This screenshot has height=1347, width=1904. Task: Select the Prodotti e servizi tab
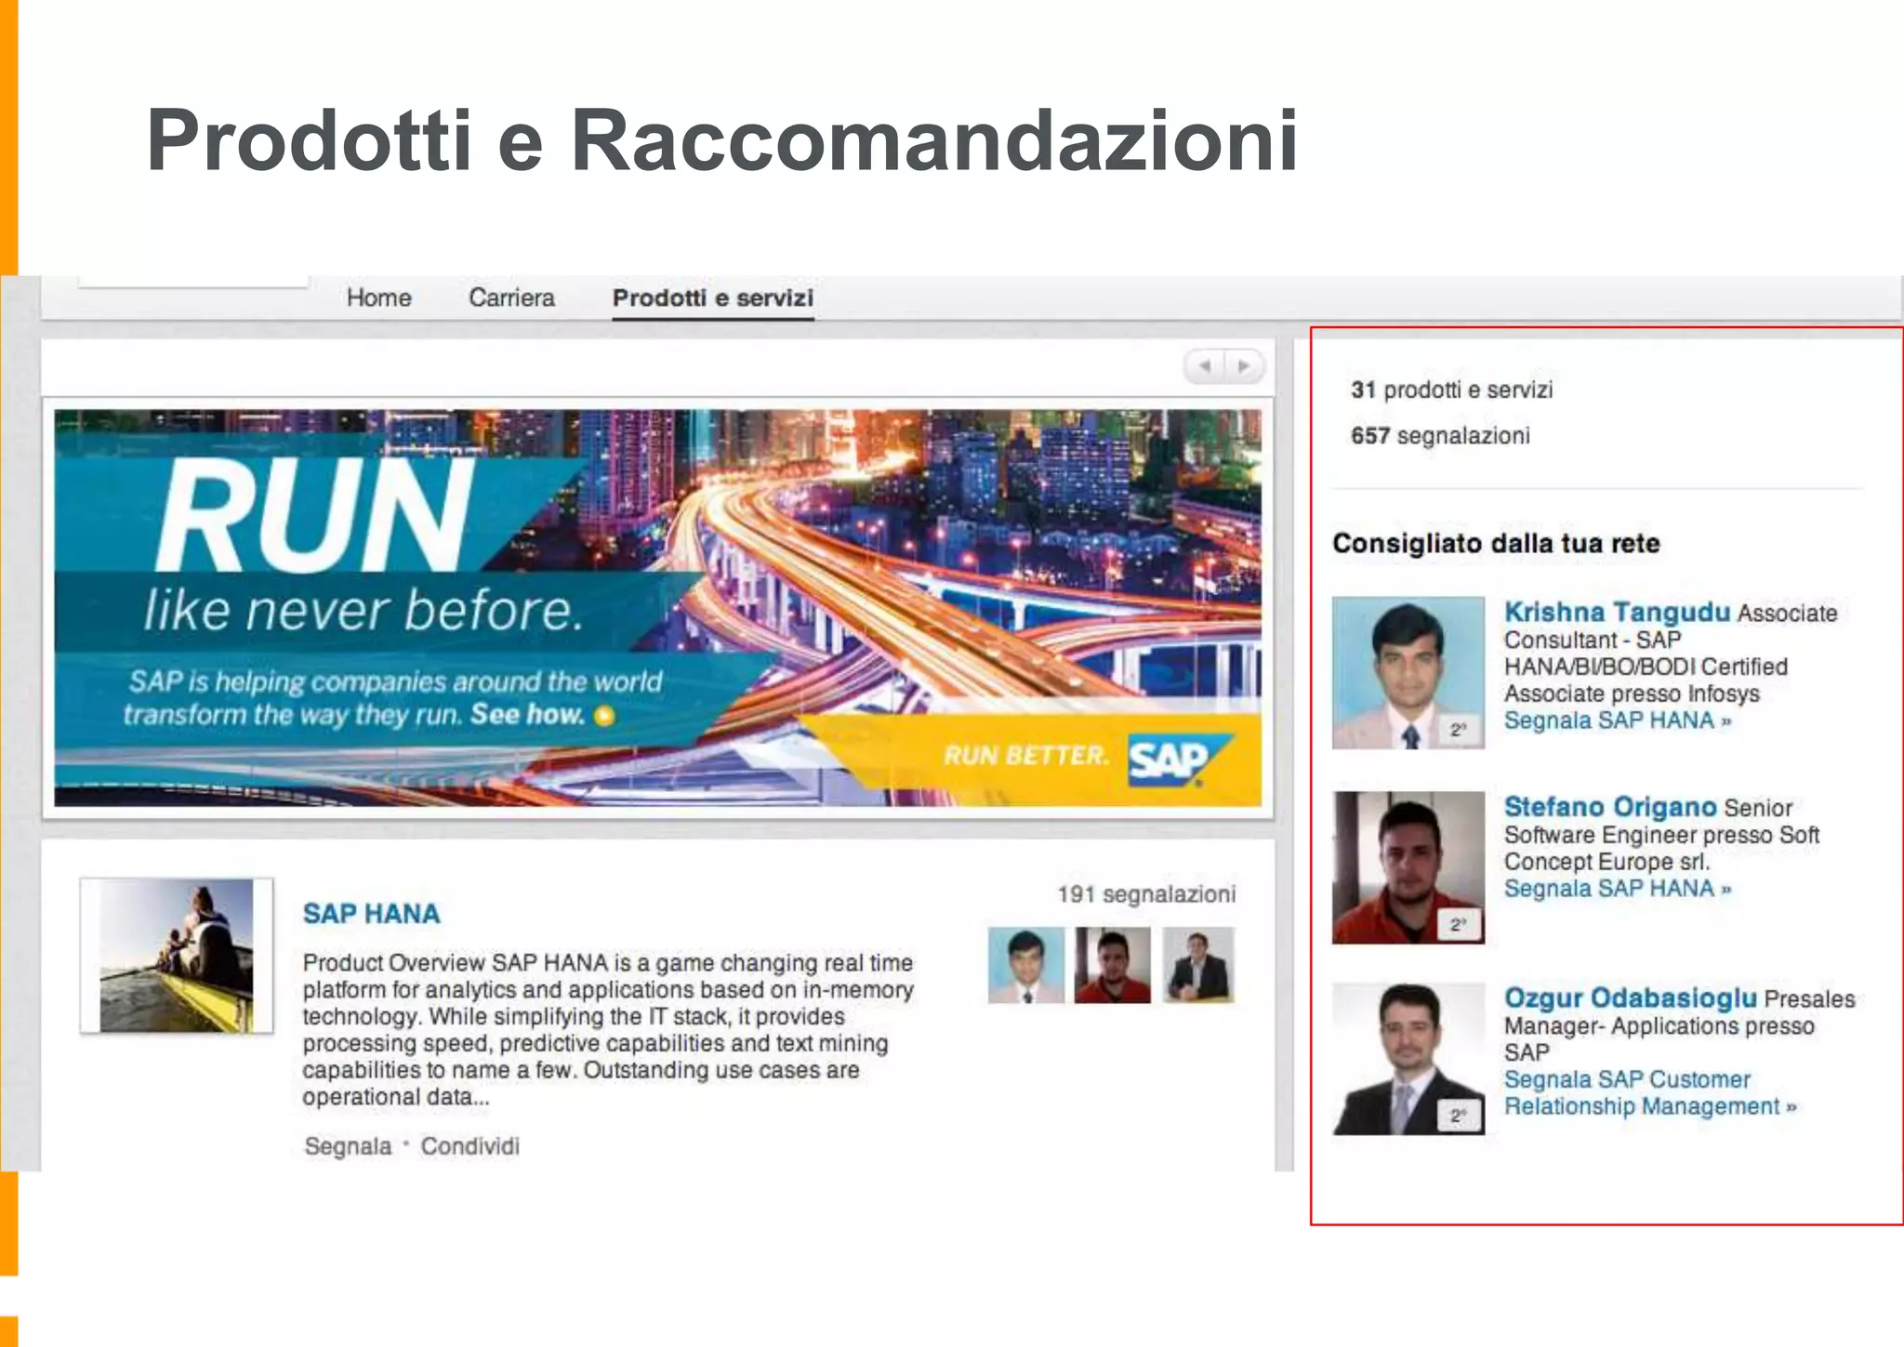coord(713,297)
